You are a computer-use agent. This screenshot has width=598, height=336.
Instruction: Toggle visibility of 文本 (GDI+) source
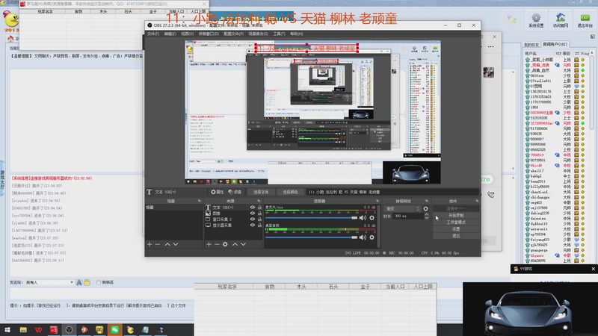(x=253, y=208)
